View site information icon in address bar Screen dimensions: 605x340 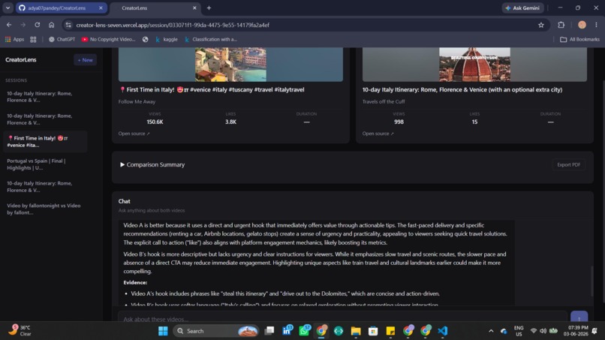[68, 25]
